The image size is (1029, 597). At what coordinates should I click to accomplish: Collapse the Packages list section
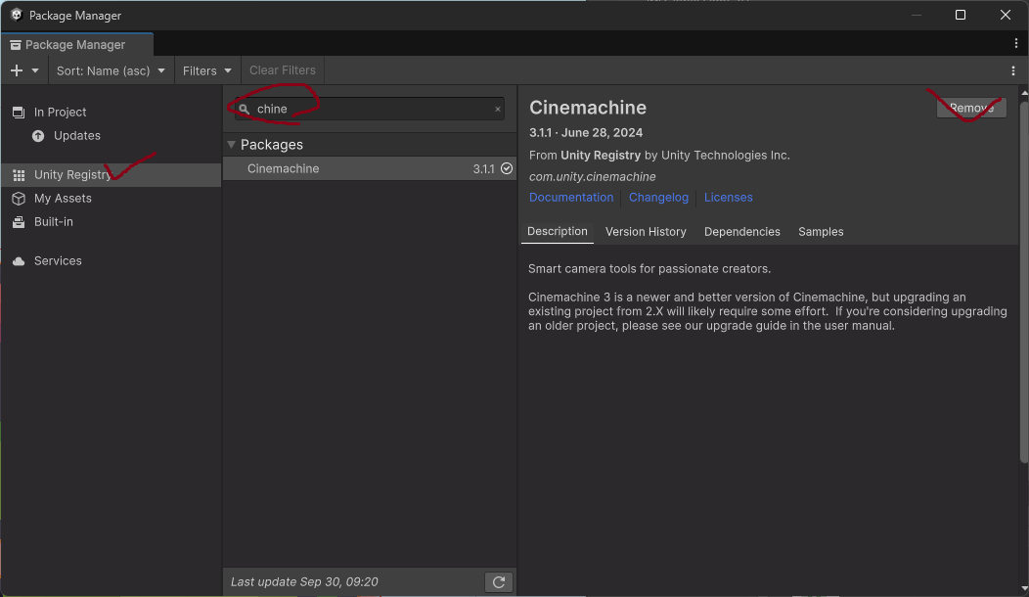(x=231, y=145)
